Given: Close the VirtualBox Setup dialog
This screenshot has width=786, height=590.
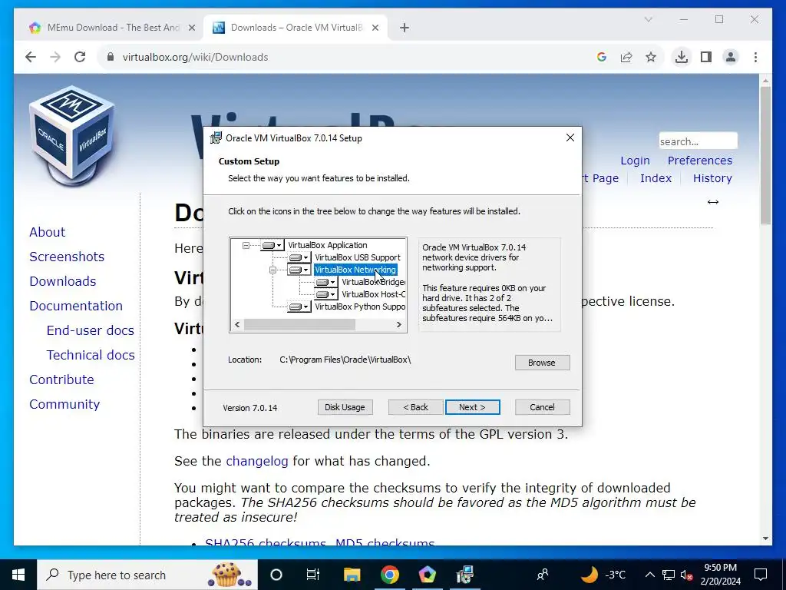Looking at the screenshot, I should click(x=570, y=138).
